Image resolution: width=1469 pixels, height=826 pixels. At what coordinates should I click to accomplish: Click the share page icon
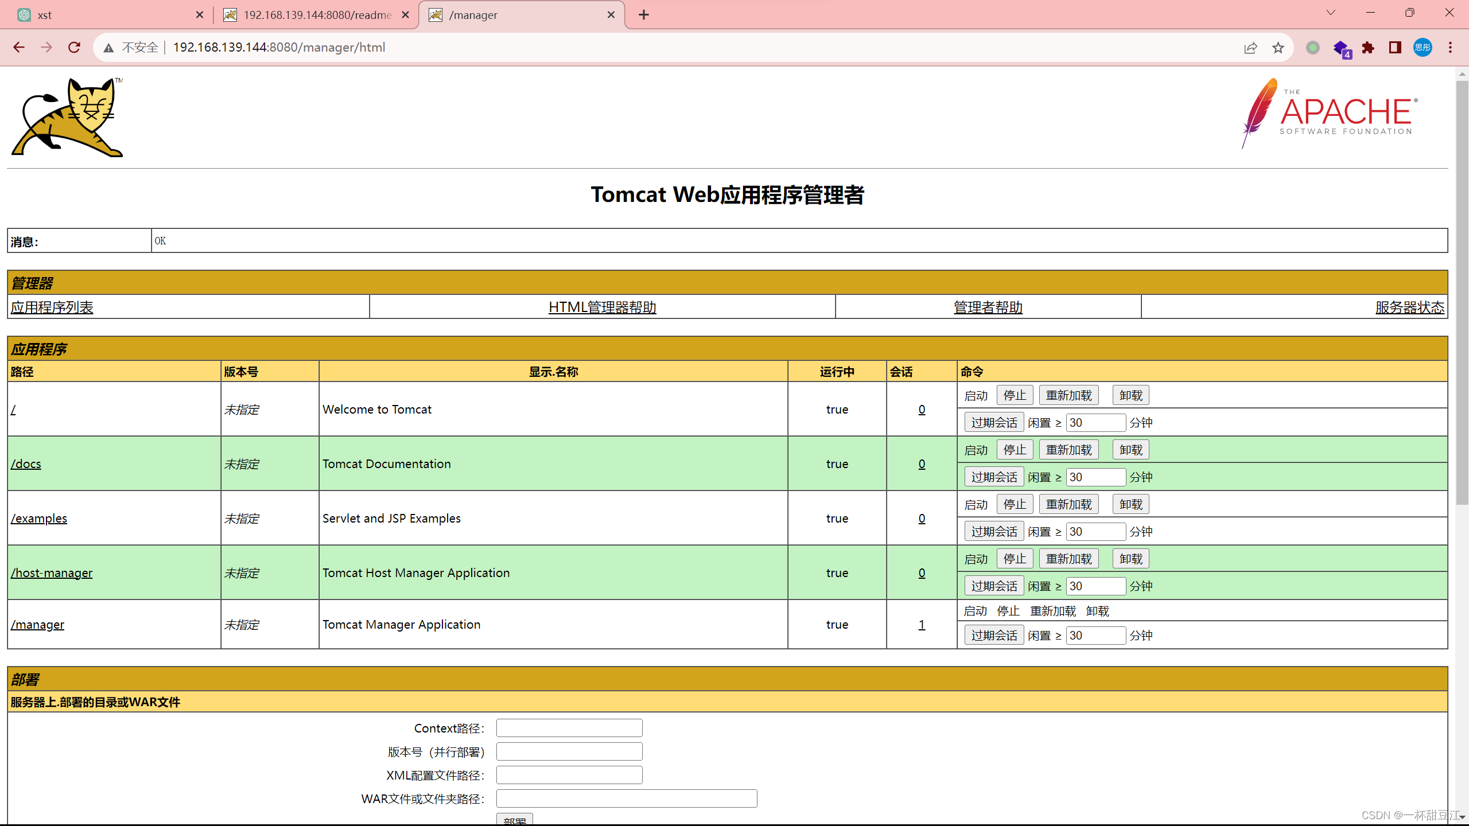1250,48
